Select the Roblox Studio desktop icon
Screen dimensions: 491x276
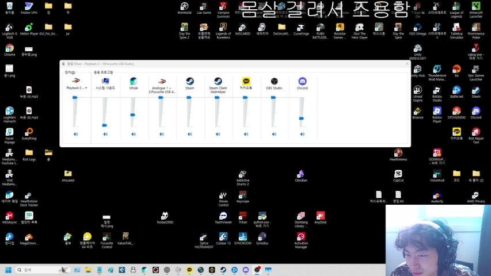point(437,94)
